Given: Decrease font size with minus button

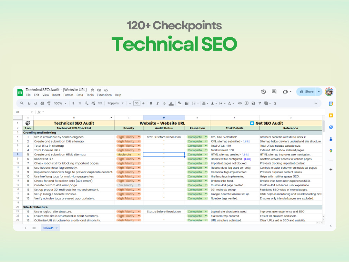Looking at the screenshot, I should coord(130,103).
